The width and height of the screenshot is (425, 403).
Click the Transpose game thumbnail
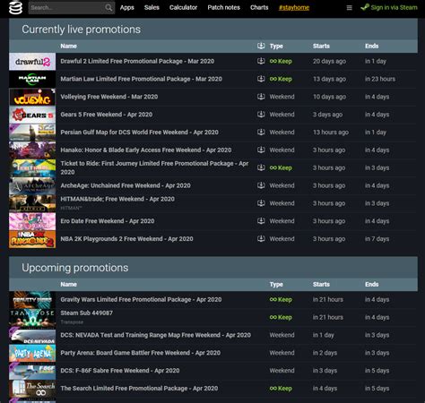tap(32, 318)
